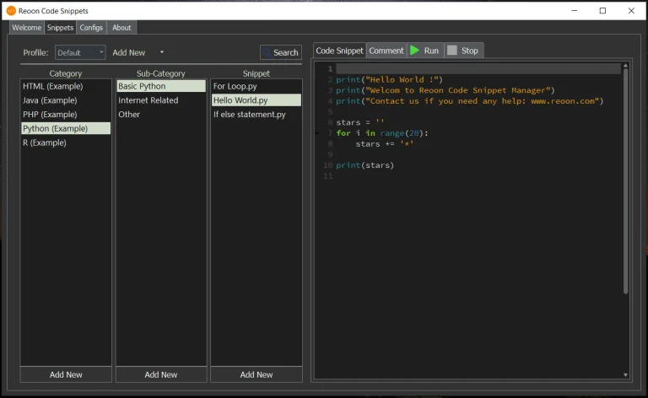Open the About tab

point(121,28)
